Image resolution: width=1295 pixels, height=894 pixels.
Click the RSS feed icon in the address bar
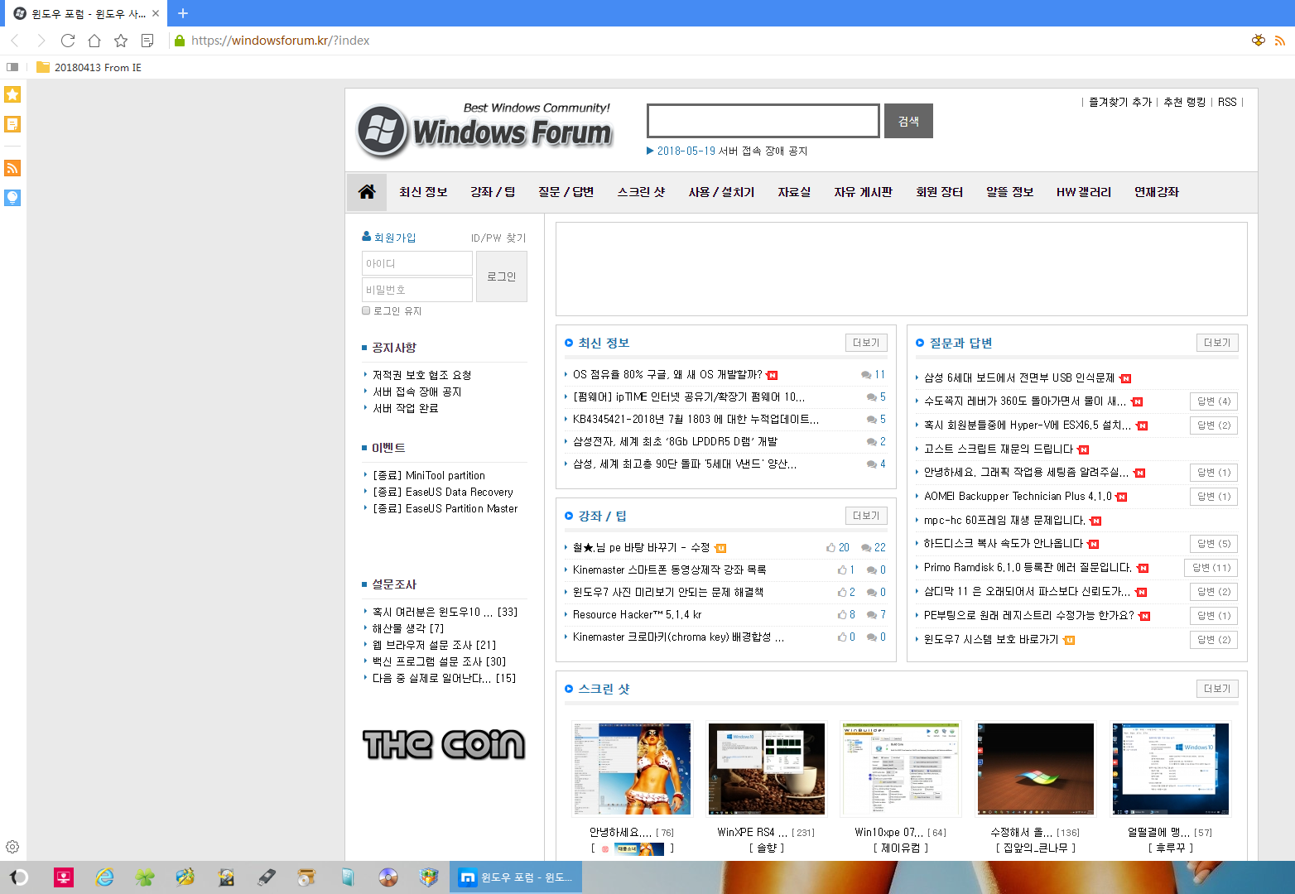[1279, 41]
